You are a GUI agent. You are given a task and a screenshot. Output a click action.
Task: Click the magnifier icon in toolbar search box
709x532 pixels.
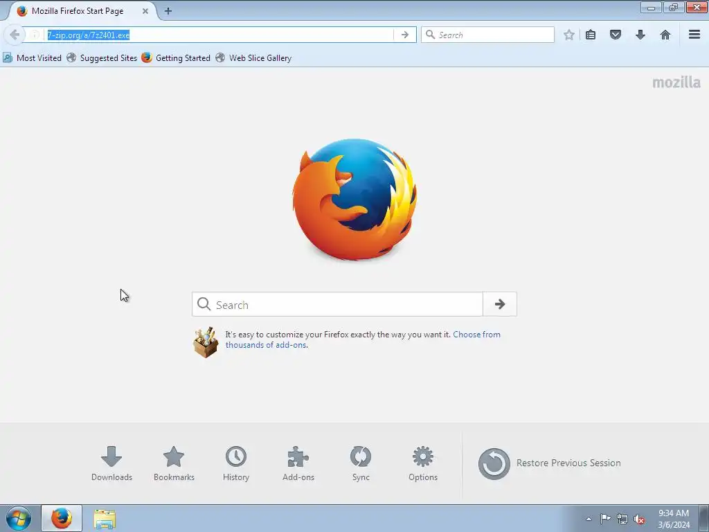(x=430, y=35)
